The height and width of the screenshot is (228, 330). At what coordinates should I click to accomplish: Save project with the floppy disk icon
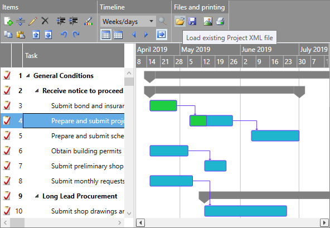(192, 21)
